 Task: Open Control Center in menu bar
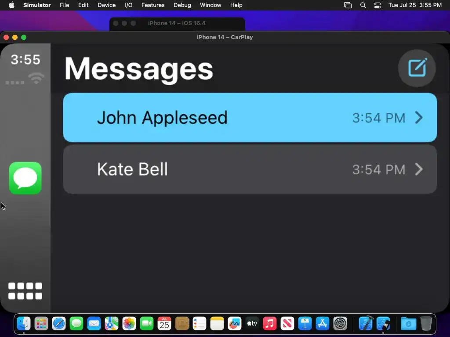(x=377, y=5)
